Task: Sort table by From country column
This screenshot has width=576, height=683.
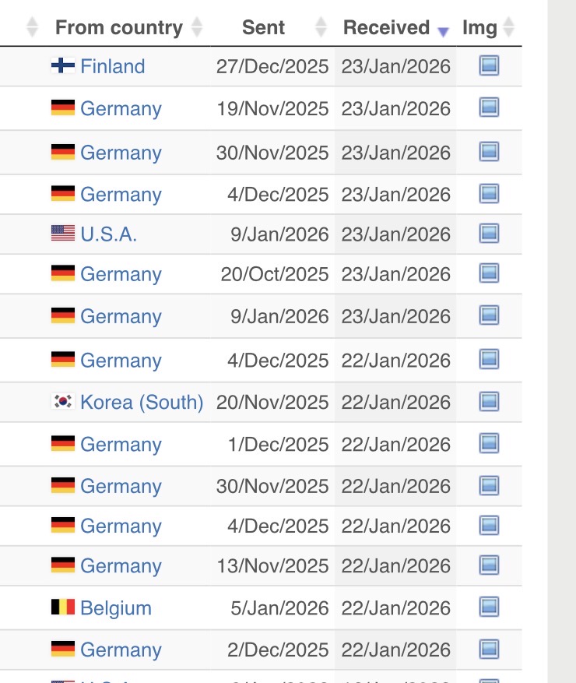Action: [x=118, y=28]
